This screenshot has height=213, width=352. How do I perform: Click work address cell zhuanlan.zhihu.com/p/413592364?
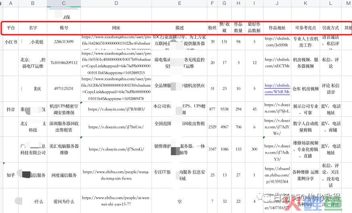click(277, 175)
